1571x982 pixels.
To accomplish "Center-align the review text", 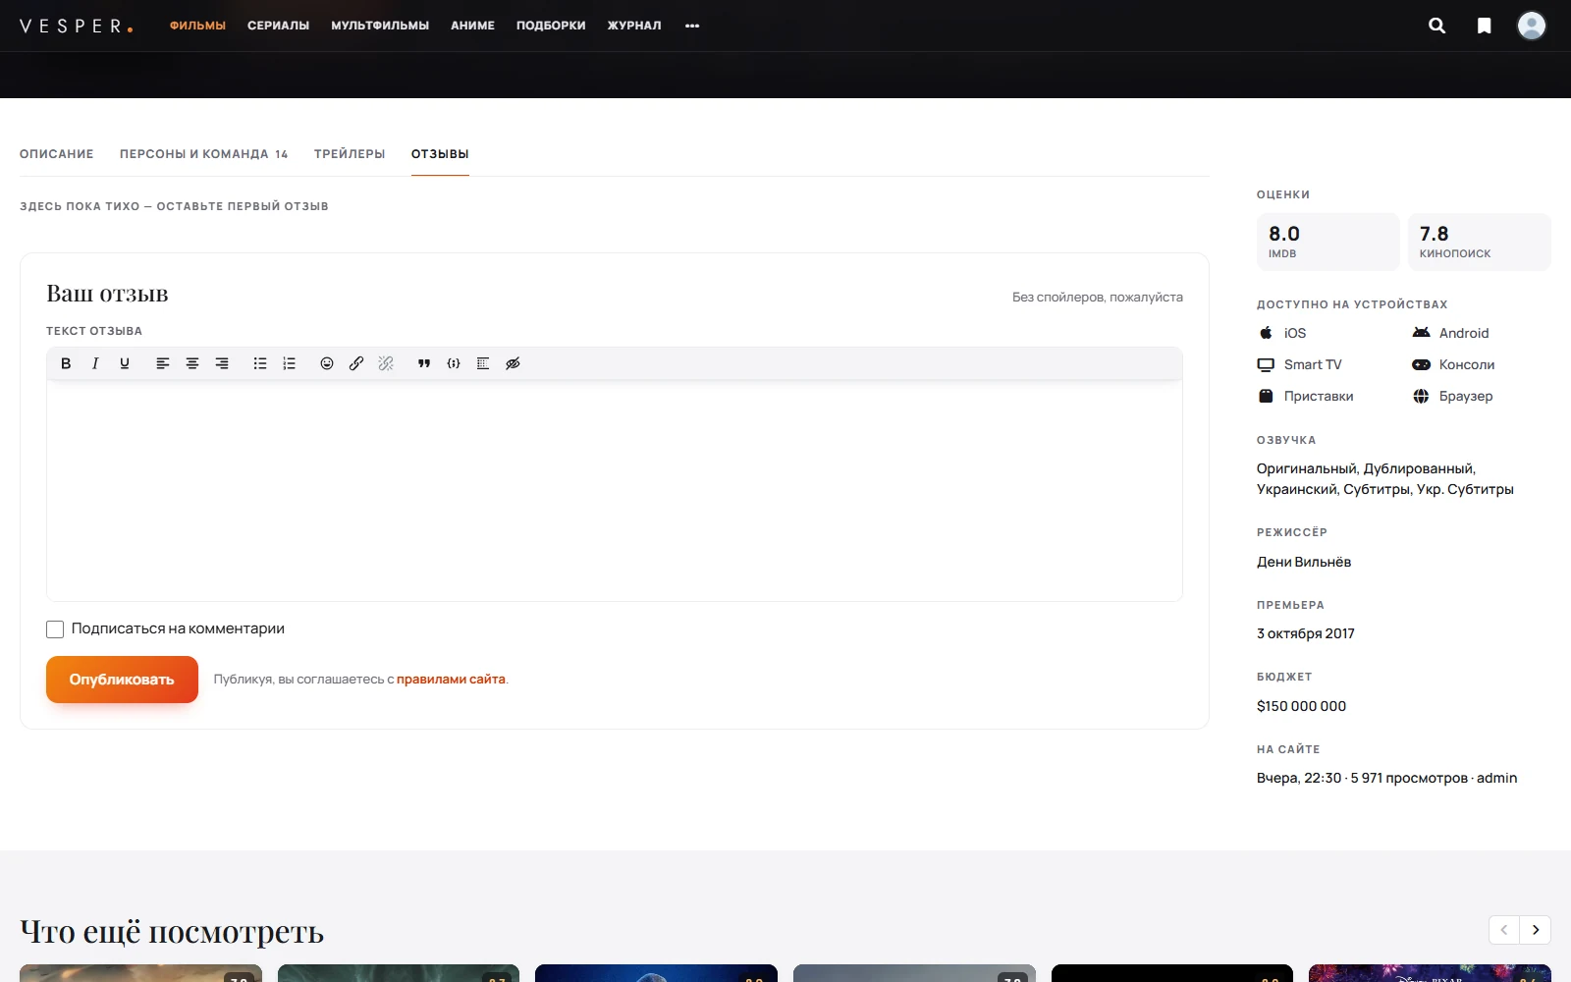I will 192,363.
